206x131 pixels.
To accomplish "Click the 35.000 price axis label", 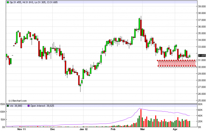I will [x=202, y=33].
